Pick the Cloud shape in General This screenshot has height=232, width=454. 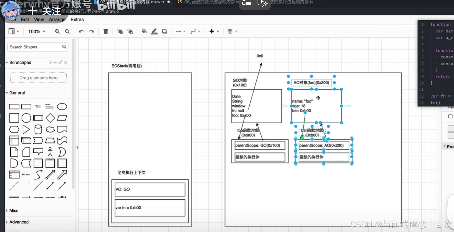(x=50, y=129)
